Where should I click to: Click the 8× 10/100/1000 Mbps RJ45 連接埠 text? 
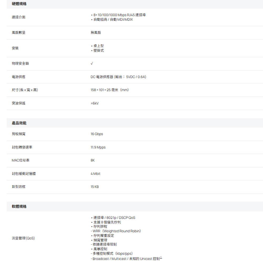(118, 15)
